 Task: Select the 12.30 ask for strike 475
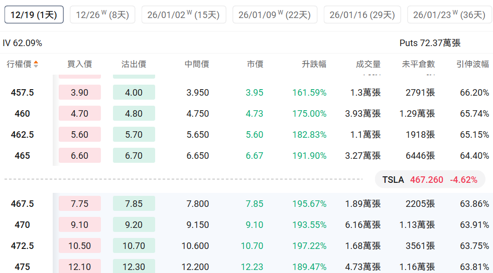coord(134,267)
